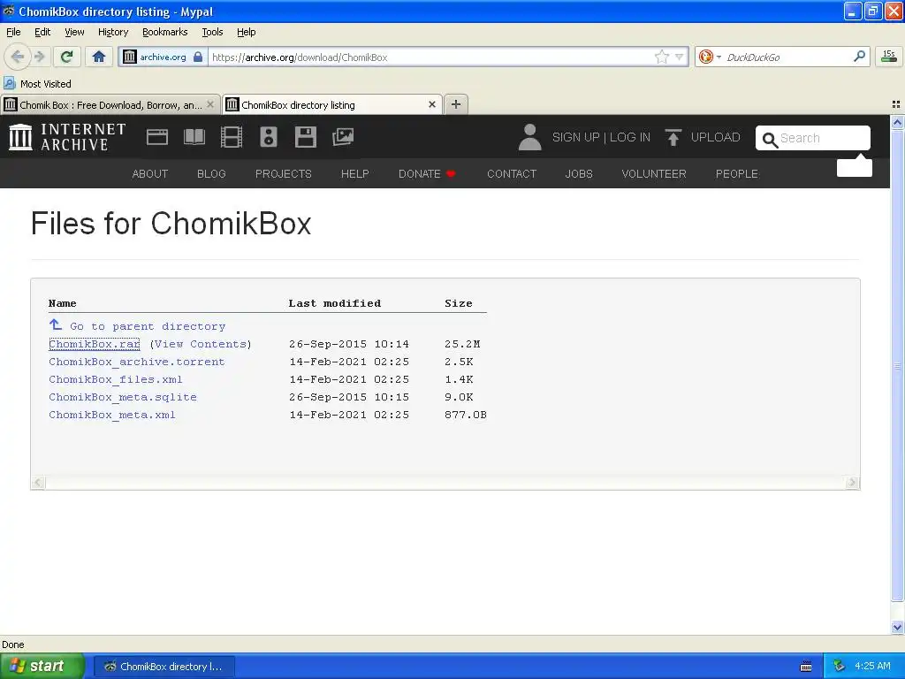Click the browser Forward arrow button

(x=40, y=57)
